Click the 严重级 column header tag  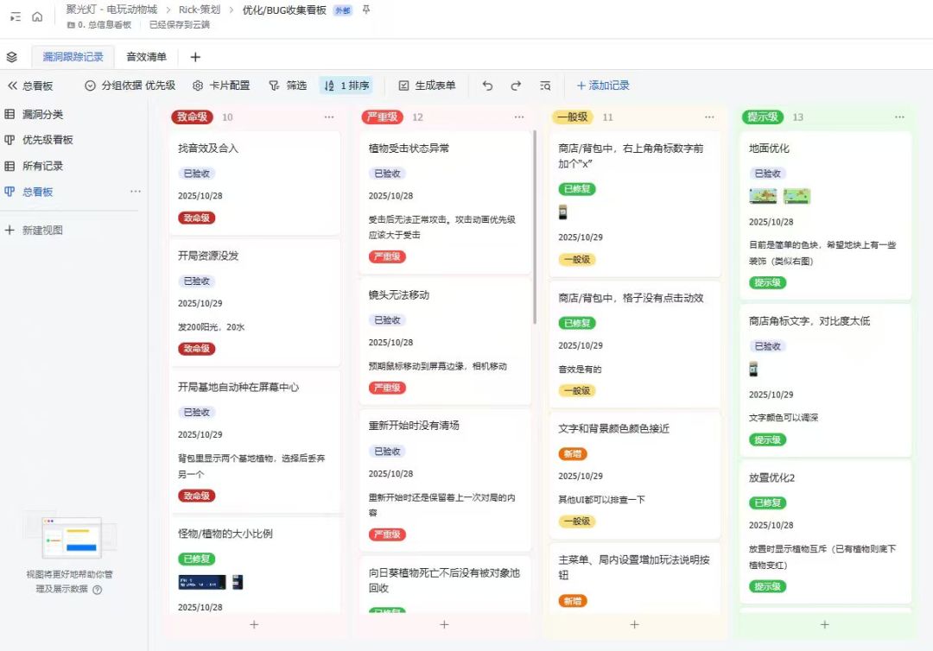click(x=383, y=117)
